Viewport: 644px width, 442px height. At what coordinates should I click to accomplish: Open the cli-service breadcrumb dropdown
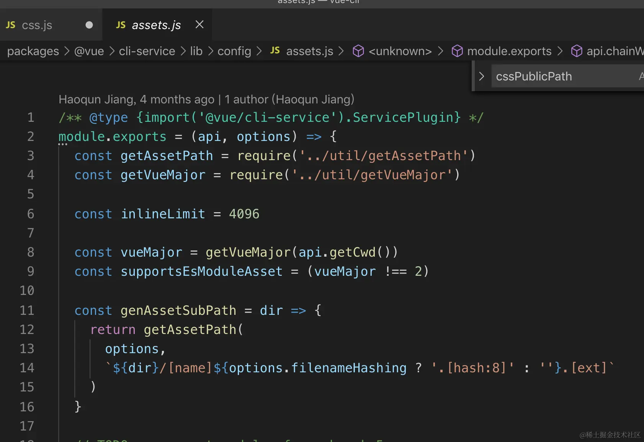(147, 51)
